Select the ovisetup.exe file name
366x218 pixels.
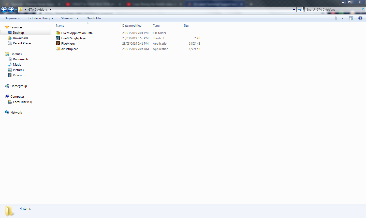pos(69,49)
